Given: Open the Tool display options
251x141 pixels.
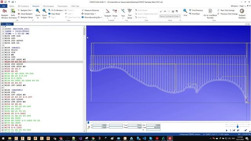Looking at the screenshot, I should [123, 14].
